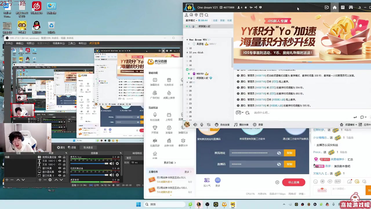371x209 pixels.
Task: Open 麦克风/Aux mixer settings gear
Action: click(117, 163)
